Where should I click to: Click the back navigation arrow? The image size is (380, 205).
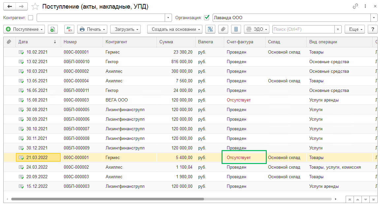(10, 6)
